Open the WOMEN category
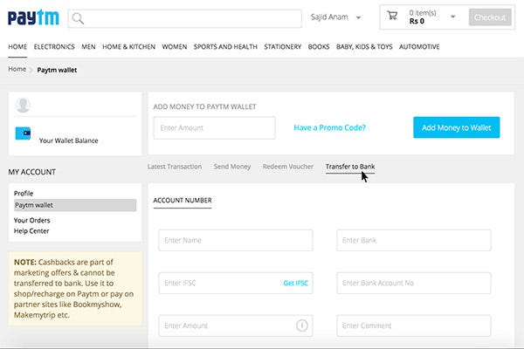The height and width of the screenshot is (349, 524). pyautogui.click(x=175, y=47)
